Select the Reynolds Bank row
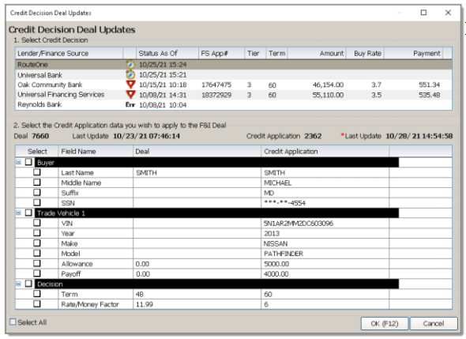The image size is (466, 339). [x=234, y=104]
